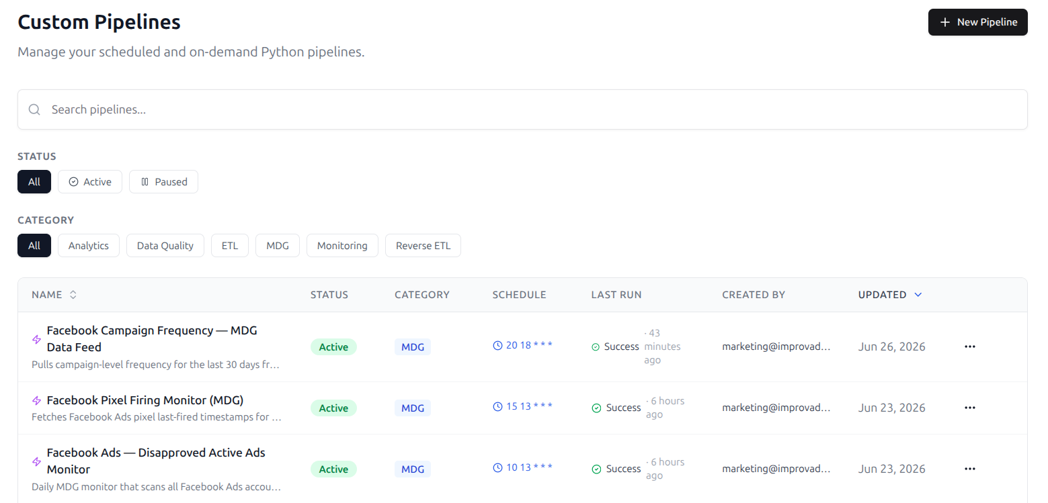
Task: Click the '43 minutes ago' last run text
Action: pyautogui.click(x=663, y=347)
